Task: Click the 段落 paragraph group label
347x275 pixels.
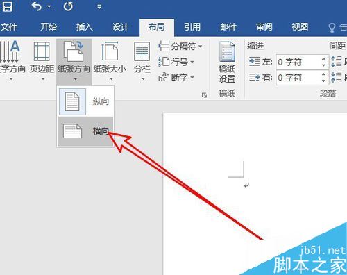Action: pyautogui.click(x=328, y=93)
